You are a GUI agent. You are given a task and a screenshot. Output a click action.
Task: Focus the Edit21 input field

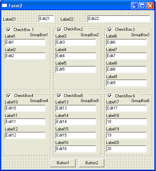click(46, 19)
